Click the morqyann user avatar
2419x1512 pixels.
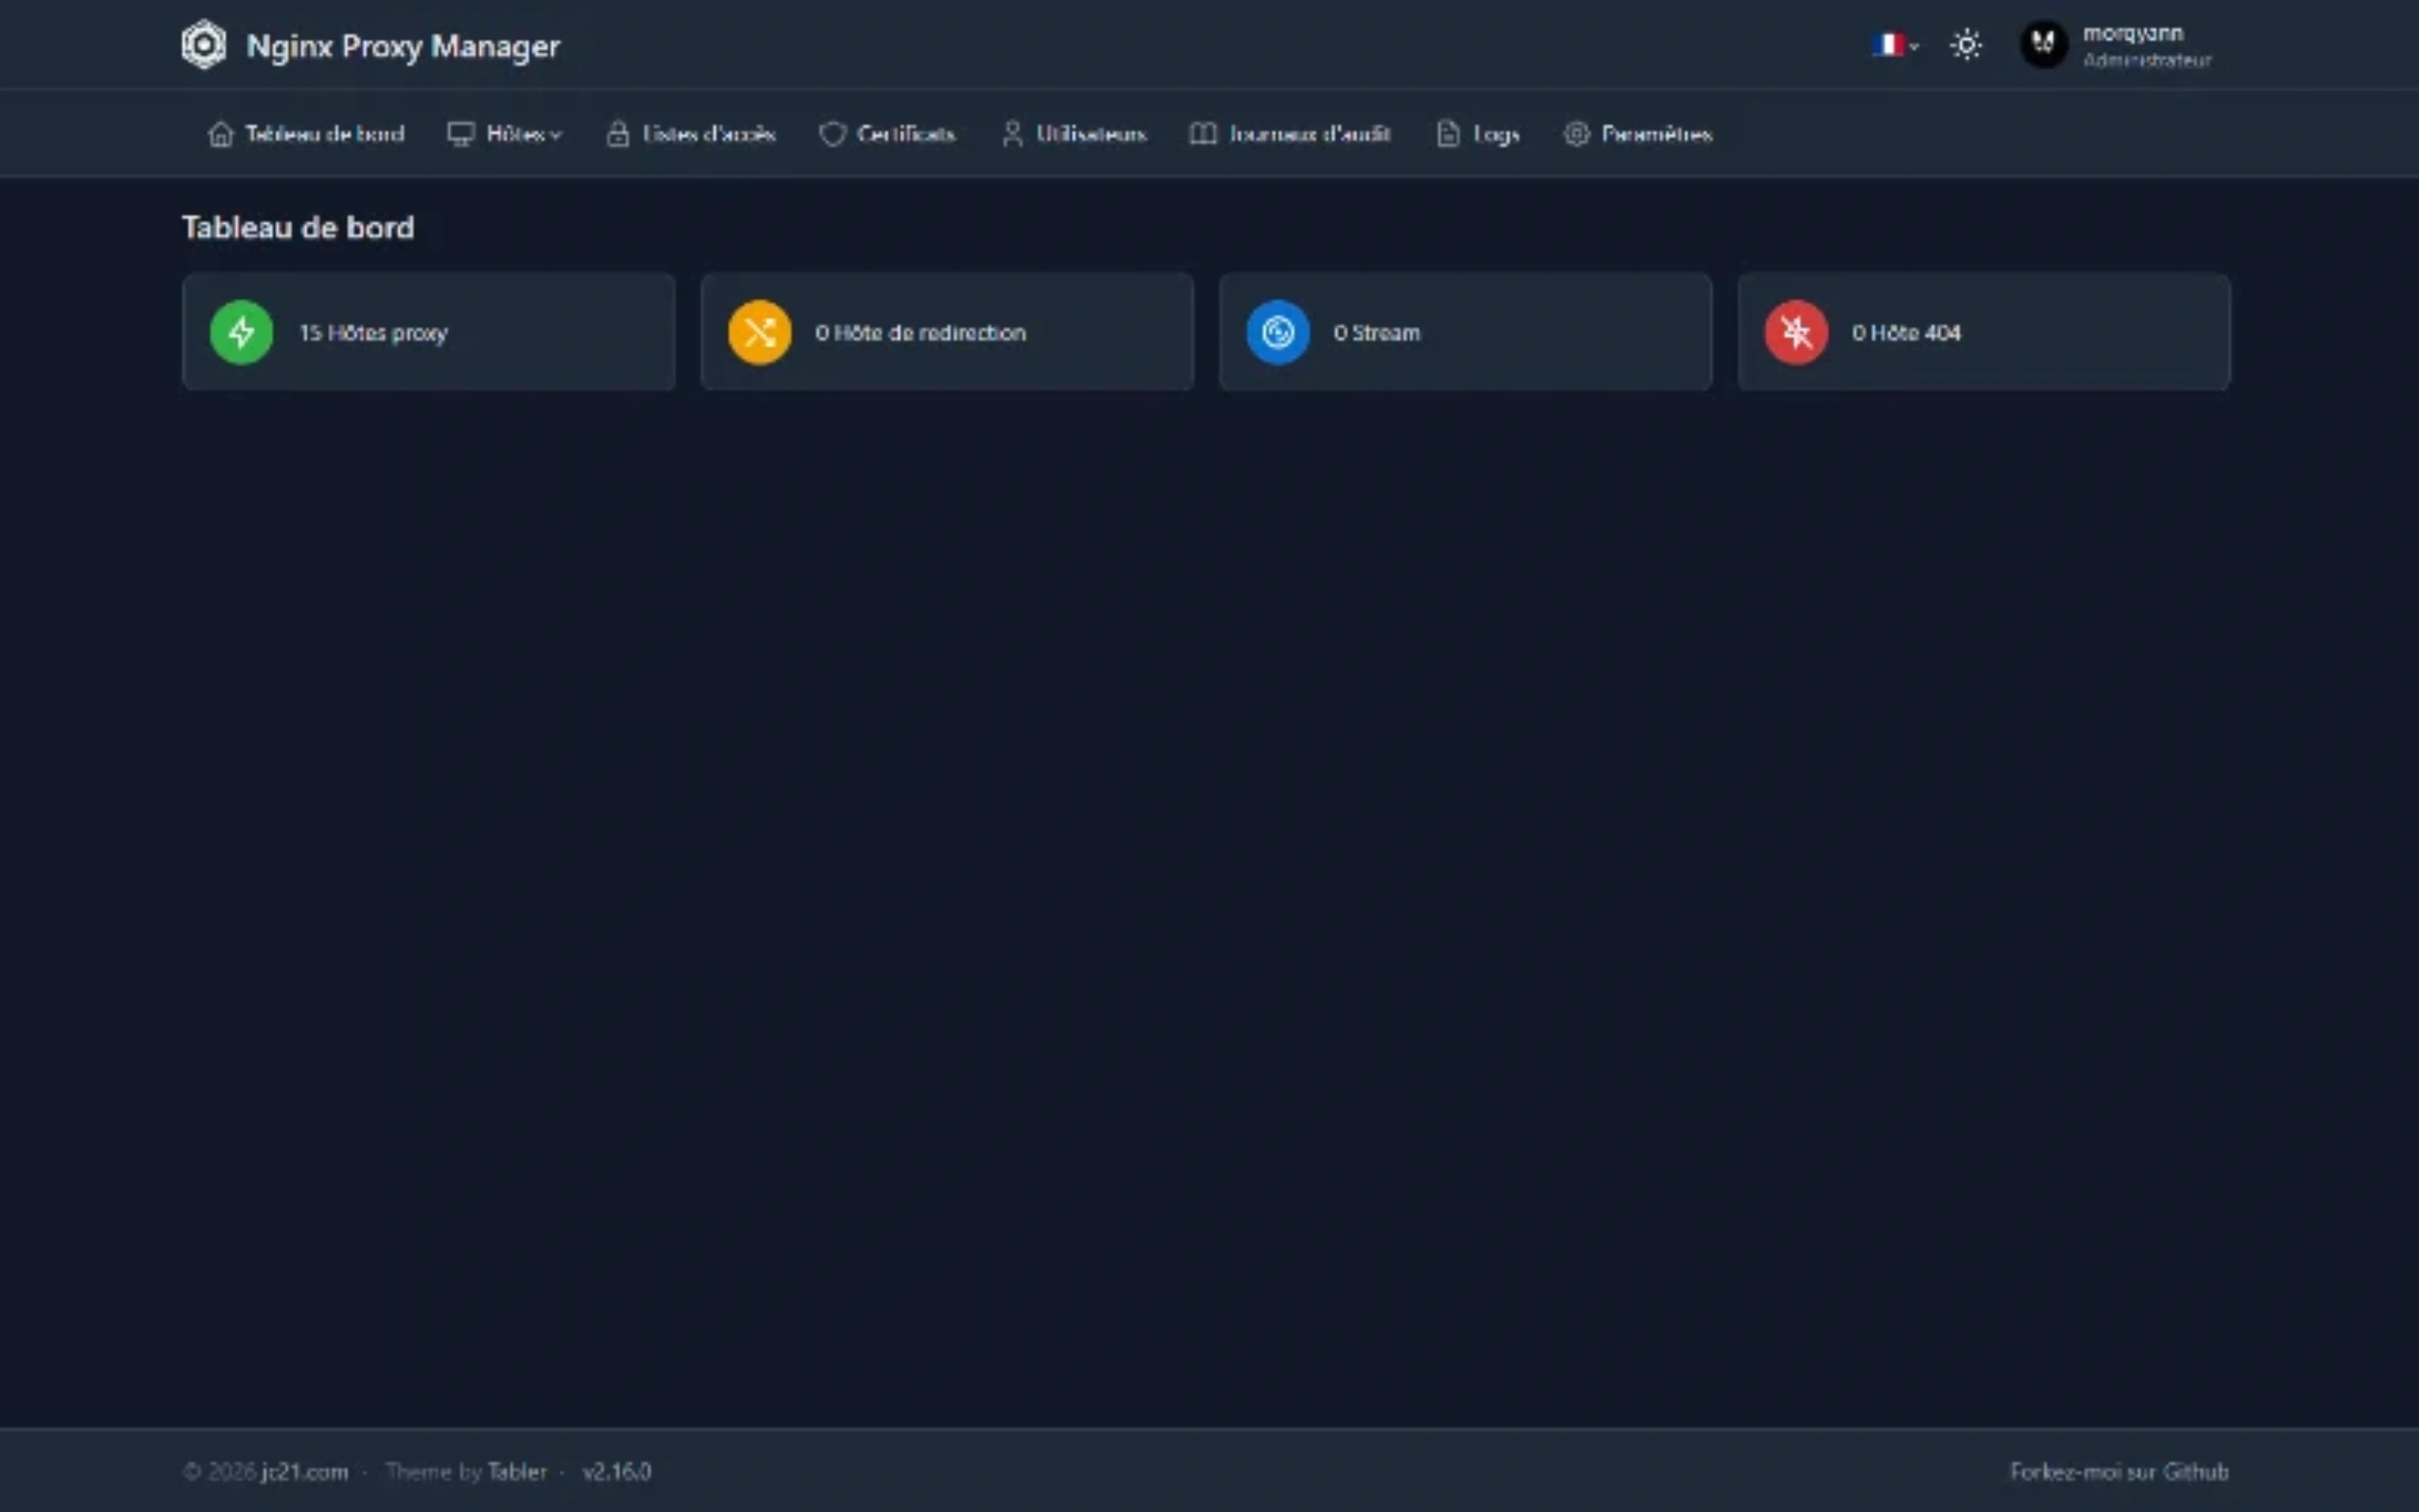(2043, 45)
